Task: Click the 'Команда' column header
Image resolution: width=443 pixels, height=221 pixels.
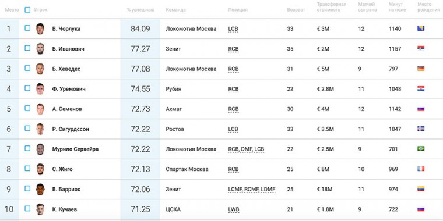Action: [x=175, y=10]
